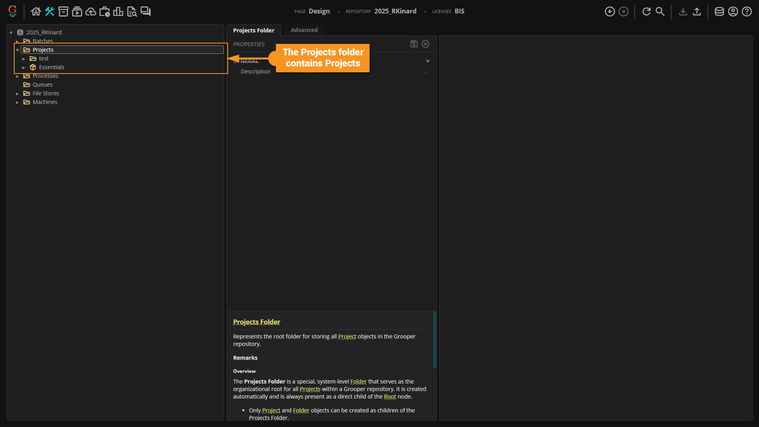Image resolution: width=759 pixels, height=427 pixels.
Task: Click the magnifying glass search icon
Action: 660,11
